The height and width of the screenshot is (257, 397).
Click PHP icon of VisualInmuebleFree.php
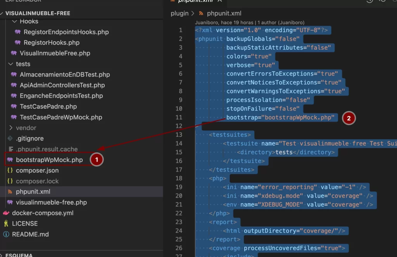pyautogui.click(x=14, y=53)
